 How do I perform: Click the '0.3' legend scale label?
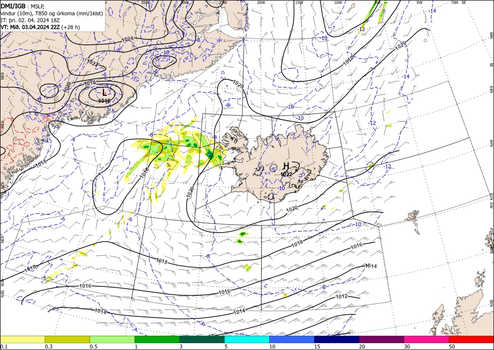[48, 346]
